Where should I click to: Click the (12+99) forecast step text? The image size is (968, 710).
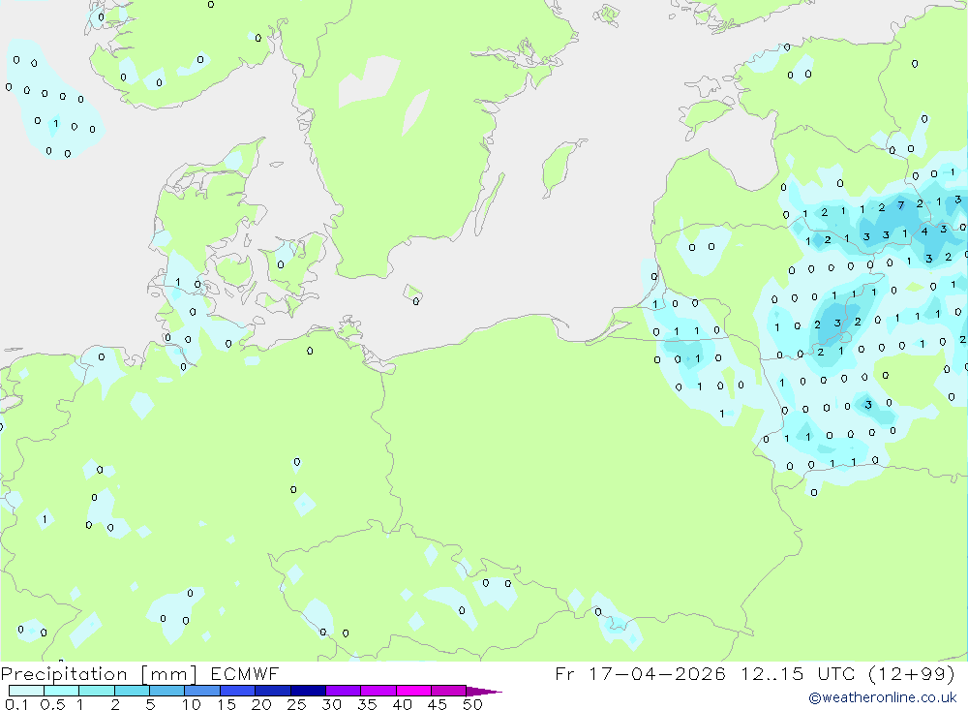911,673
